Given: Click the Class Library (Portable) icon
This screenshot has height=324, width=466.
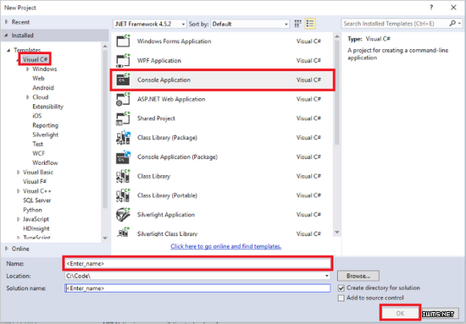Looking at the screenshot, I should [x=123, y=195].
